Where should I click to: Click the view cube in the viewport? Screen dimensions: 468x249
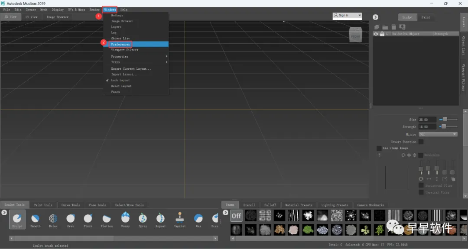[x=355, y=35]
